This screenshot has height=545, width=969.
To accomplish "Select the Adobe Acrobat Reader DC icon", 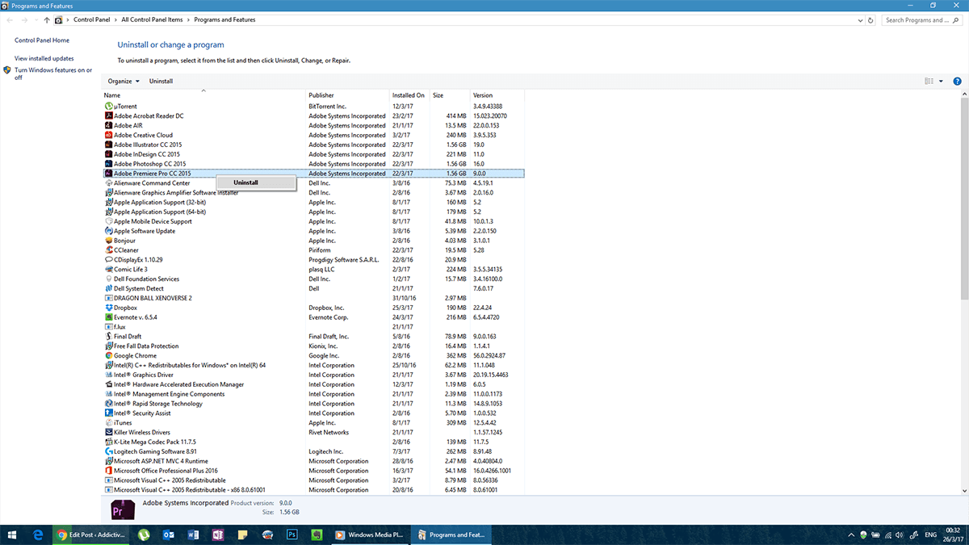I will pos(108,116).
